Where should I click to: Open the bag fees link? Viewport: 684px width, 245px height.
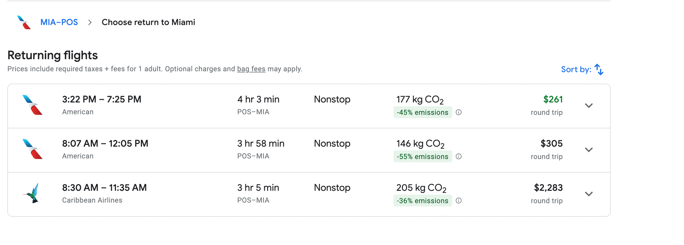251,69
